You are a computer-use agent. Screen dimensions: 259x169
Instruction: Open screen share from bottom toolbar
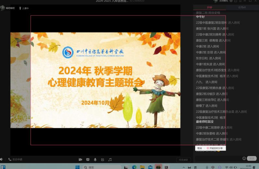[x=88, y=160]
